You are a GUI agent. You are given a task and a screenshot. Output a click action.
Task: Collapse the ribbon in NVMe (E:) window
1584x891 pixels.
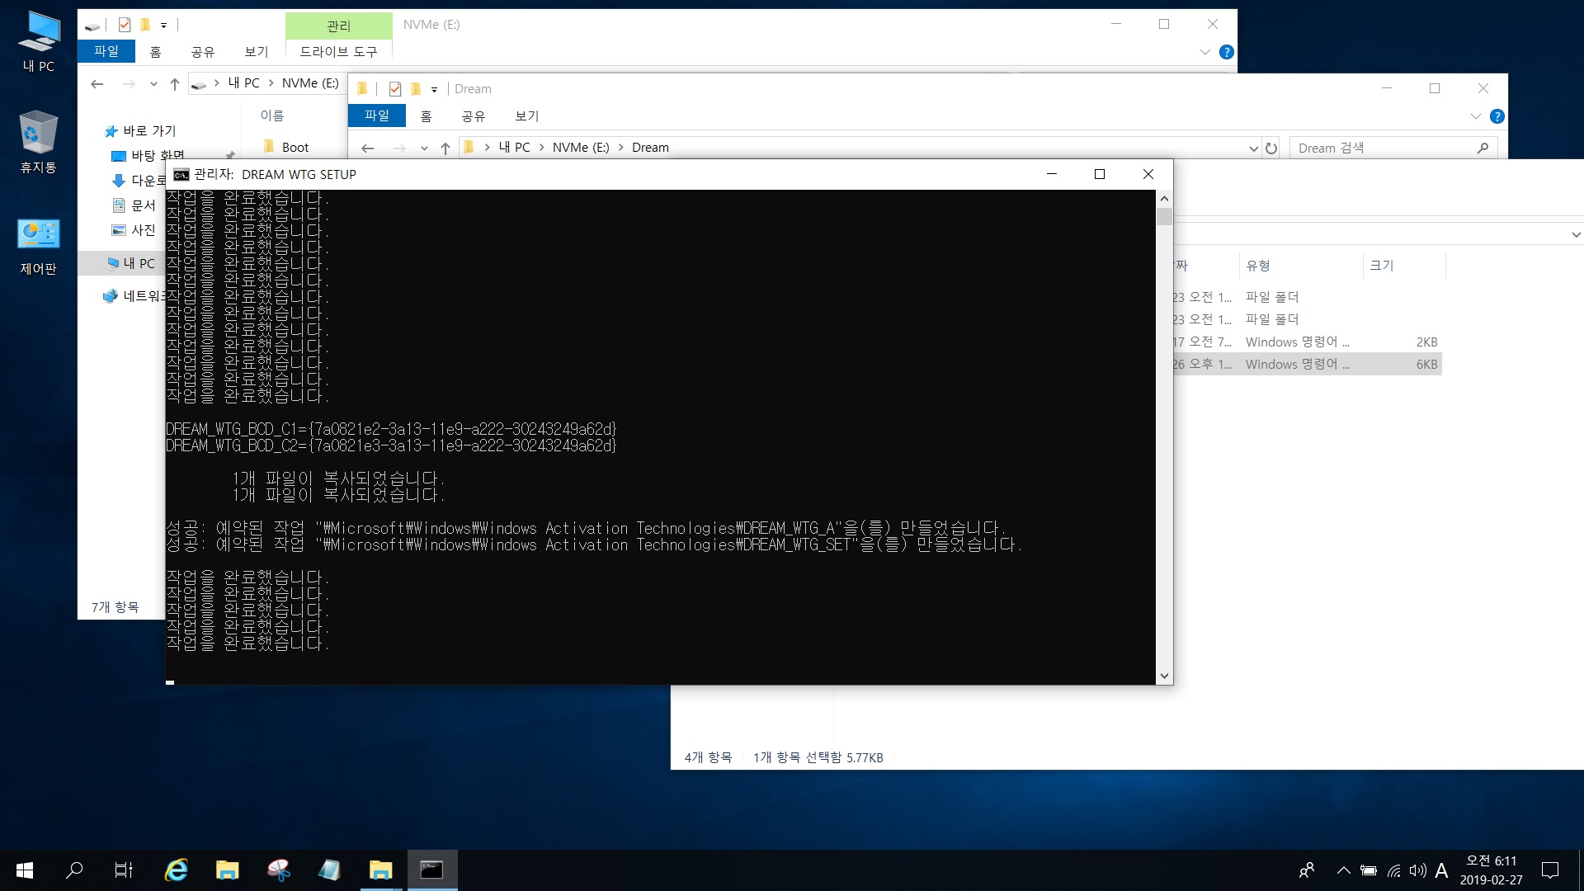[1204, 52]
